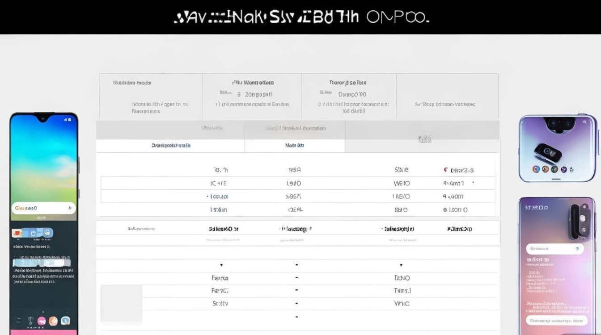
Task: Tap the voice search icon in the Google bar
Action: (71, 209)
